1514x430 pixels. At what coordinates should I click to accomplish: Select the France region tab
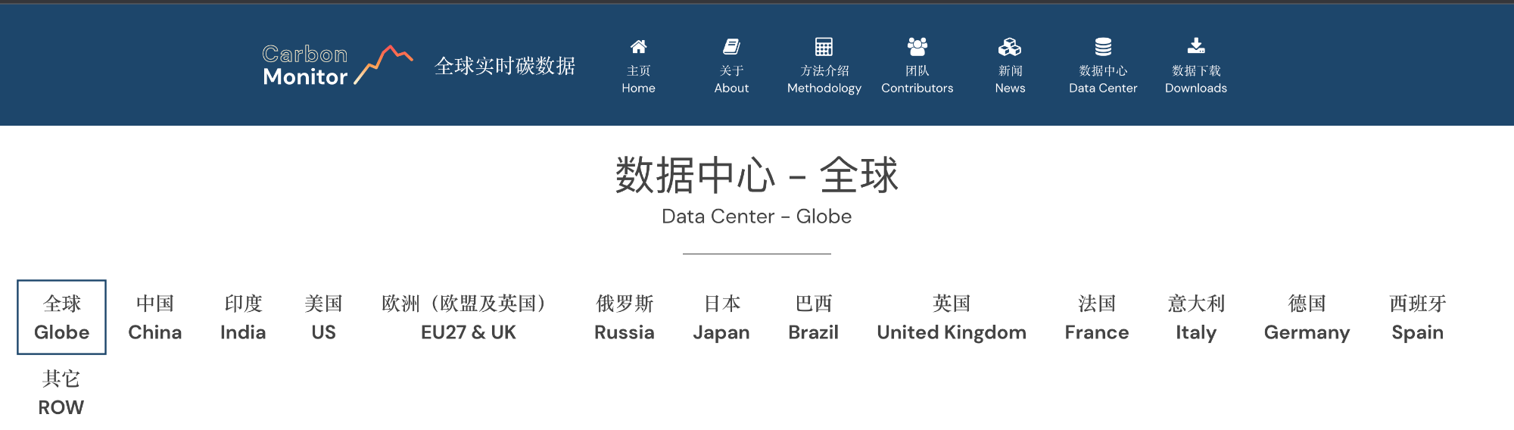(x=1097, y=317)
